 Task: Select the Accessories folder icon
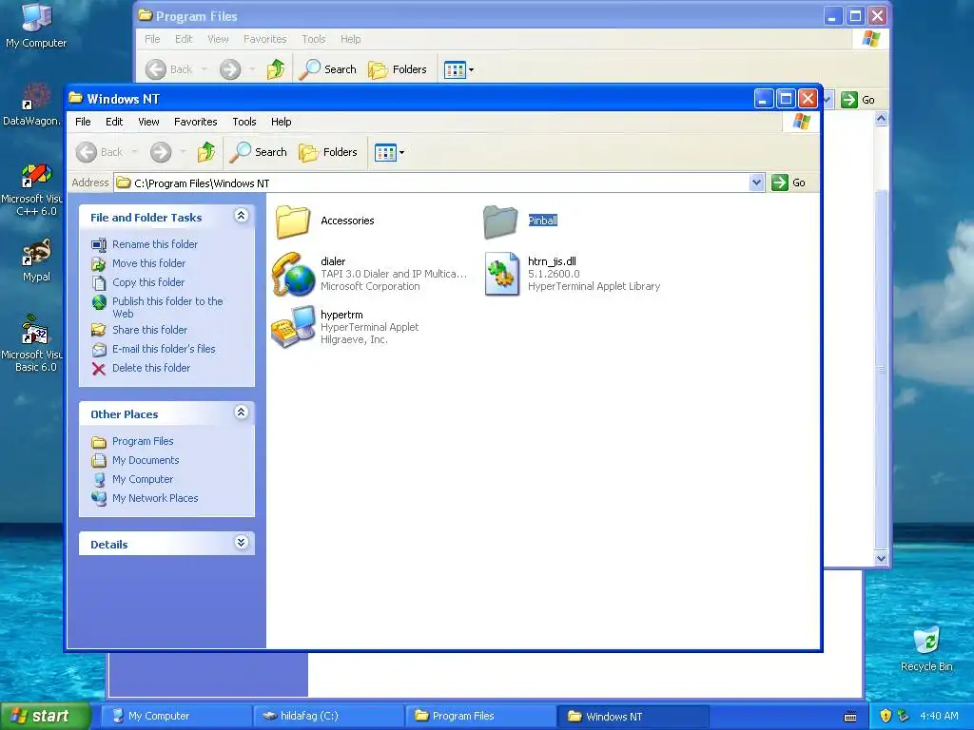(292, 221)
